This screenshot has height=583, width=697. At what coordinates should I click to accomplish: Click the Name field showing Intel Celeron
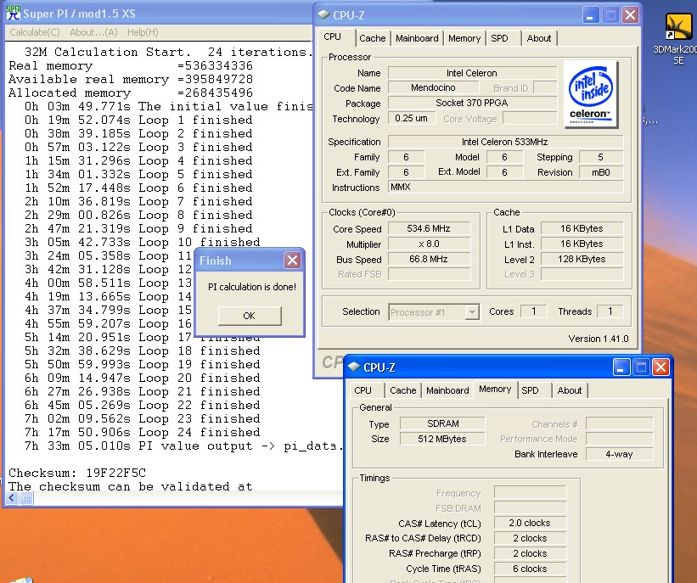[x=472, y=73]
